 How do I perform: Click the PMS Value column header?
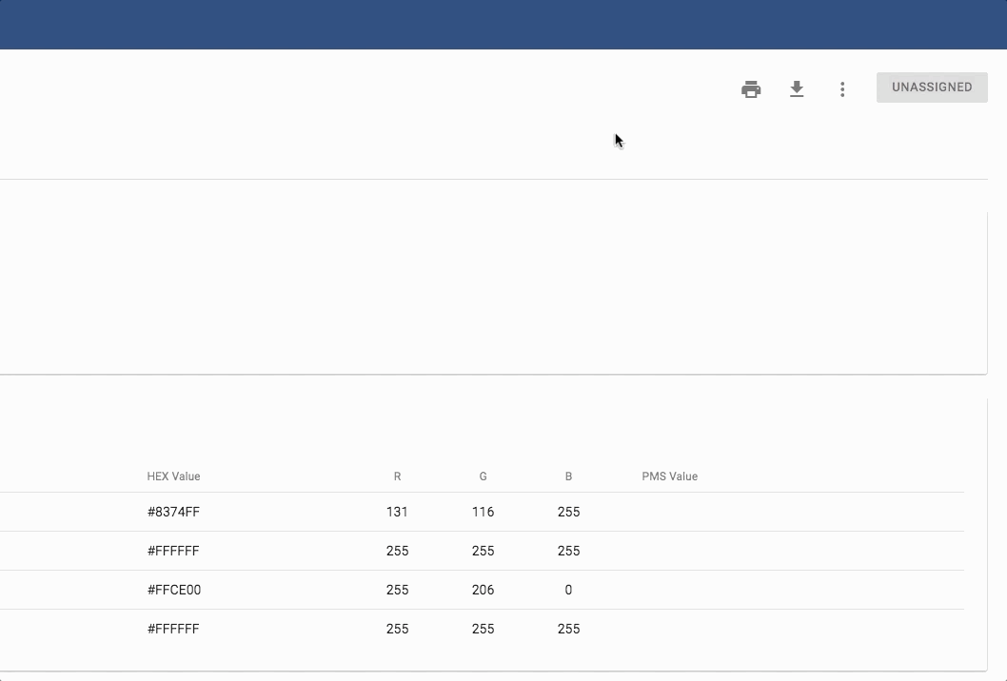[x=669, y=477]
